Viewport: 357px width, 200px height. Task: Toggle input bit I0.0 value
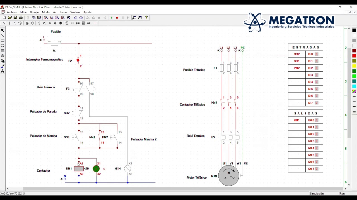316,54
